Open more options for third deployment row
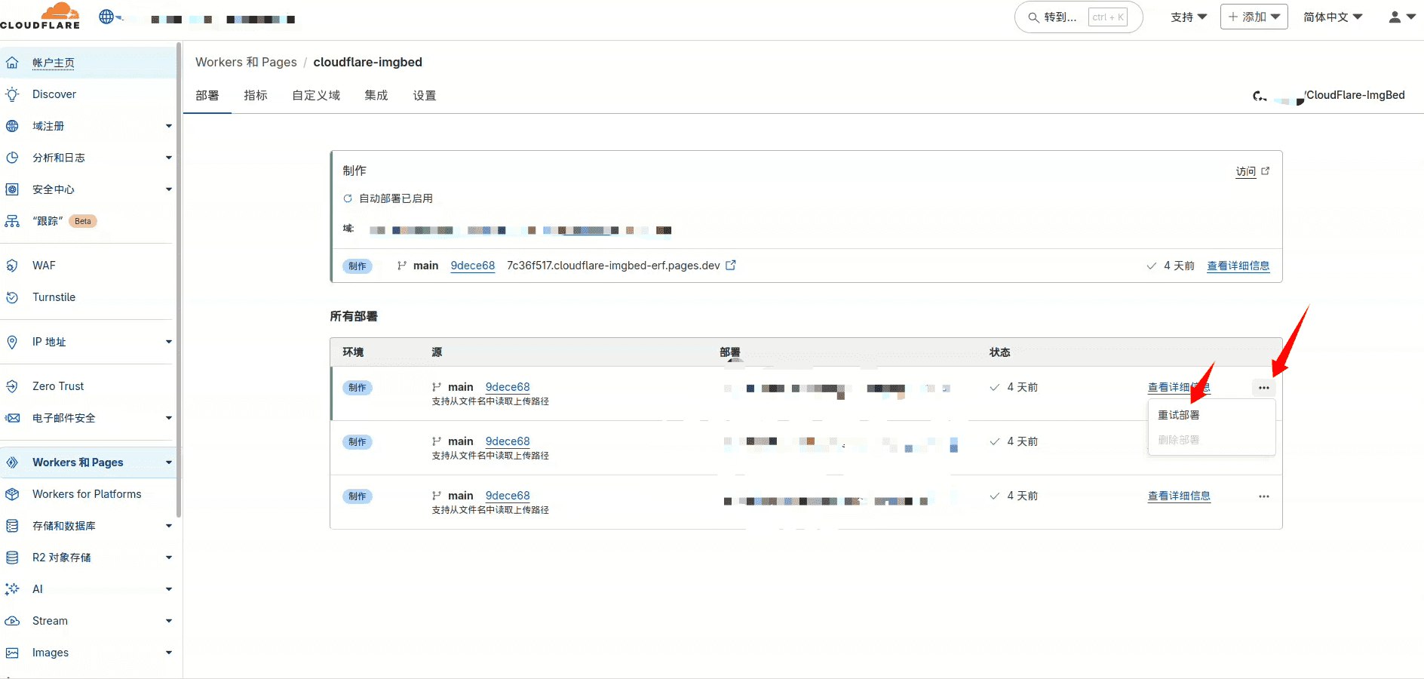Image resolution: width=1424 pixels, height=679 pixels. pyautogui.click(x=1263, y=496)
